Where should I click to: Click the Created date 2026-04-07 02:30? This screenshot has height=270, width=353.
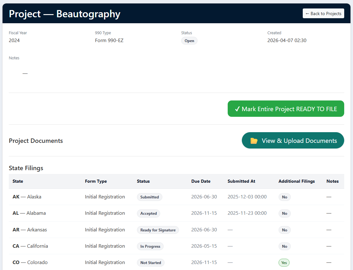click(287, 40)
